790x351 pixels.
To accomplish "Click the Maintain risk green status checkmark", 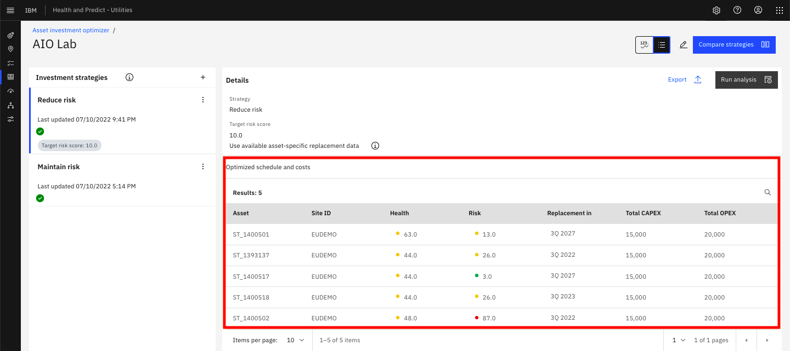I will pos(40,198).
